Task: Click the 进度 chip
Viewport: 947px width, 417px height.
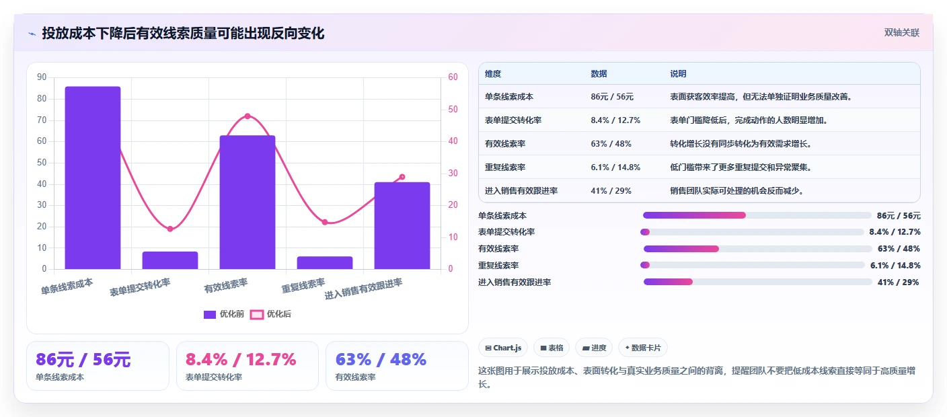Action: tap(594, 348)
